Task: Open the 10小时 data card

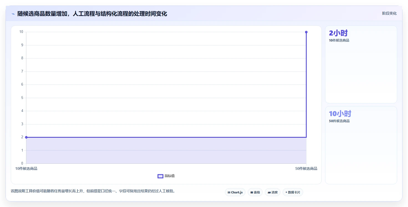Action: tap(361, 145)
